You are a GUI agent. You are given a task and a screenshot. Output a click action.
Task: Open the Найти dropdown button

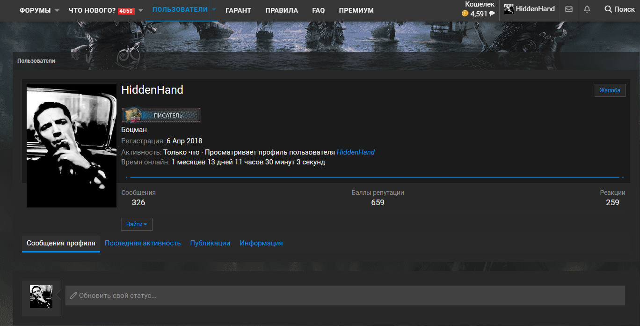point(137,224)
